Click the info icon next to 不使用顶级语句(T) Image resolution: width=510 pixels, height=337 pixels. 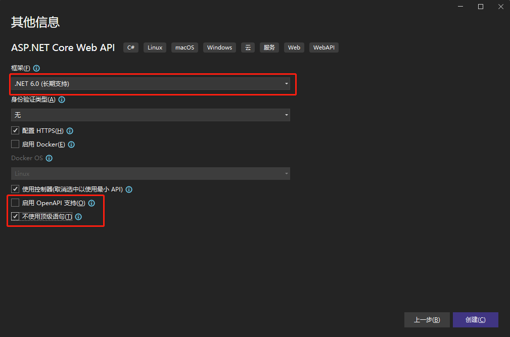point(78,217)
